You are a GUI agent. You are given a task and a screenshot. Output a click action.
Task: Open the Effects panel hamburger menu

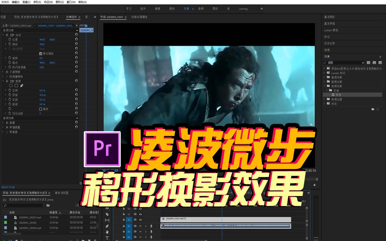pos(380,57)
